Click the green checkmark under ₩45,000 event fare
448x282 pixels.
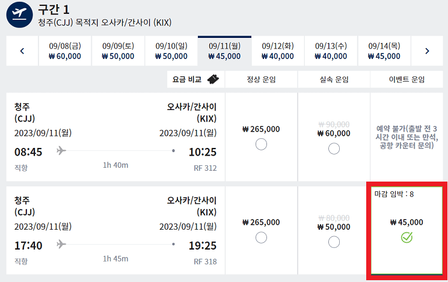(407, 238)
